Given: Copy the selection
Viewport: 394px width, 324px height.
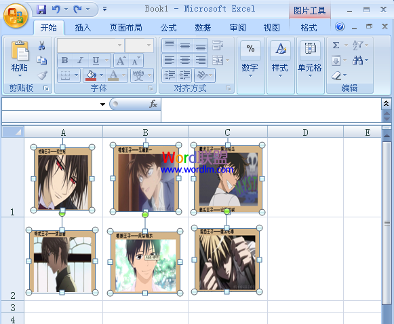Looking at the screenshot, I should (x=42, y=60).
